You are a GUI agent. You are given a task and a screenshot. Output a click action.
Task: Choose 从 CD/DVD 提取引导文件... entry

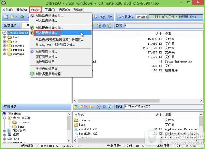click(61, 45)
